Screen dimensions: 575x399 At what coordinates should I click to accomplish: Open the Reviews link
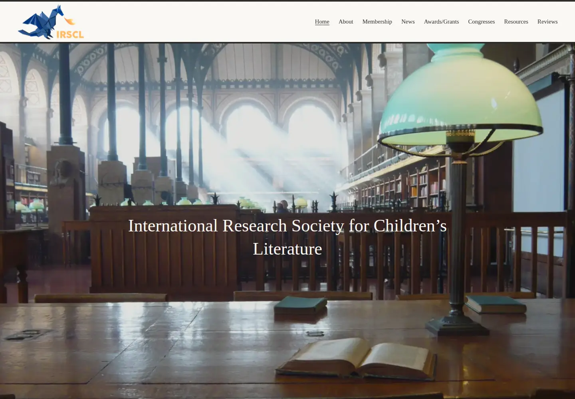[547, 22]
